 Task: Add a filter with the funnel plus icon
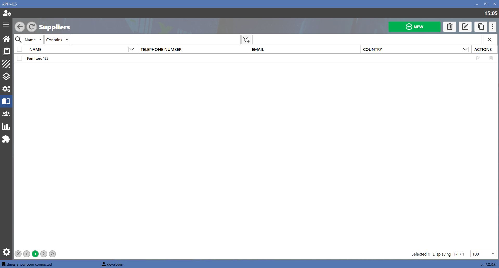click(x=246, y=40)
